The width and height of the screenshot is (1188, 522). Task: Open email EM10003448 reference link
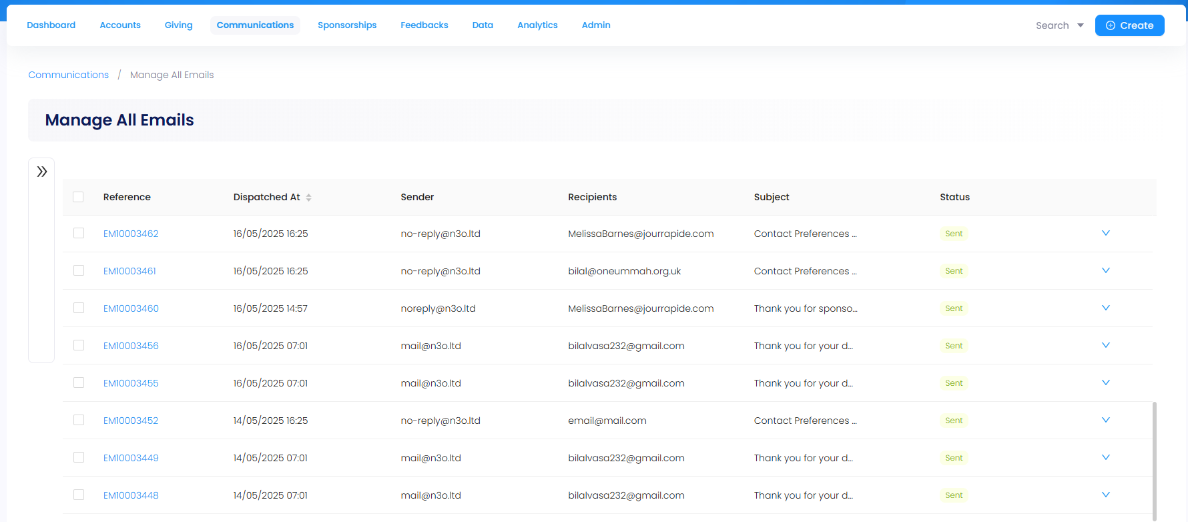(131, 495)
